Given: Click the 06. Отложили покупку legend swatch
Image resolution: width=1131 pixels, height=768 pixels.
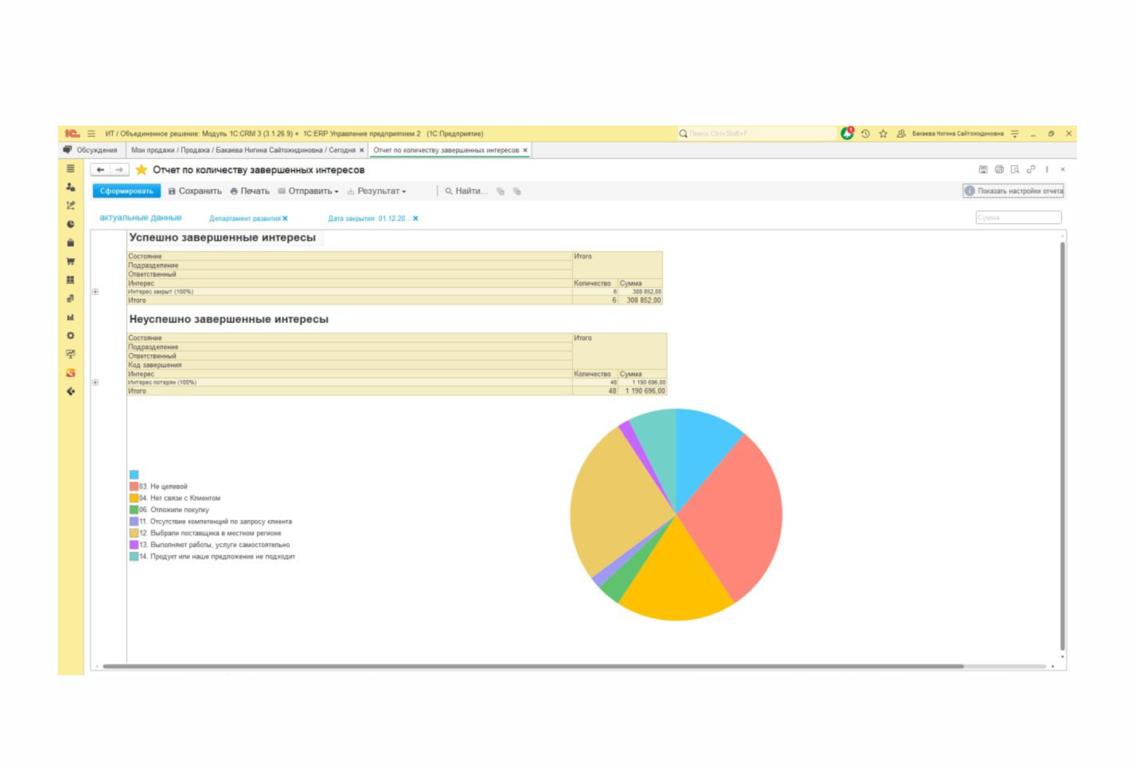Looking at the screenshot, I should click(134, 510).
